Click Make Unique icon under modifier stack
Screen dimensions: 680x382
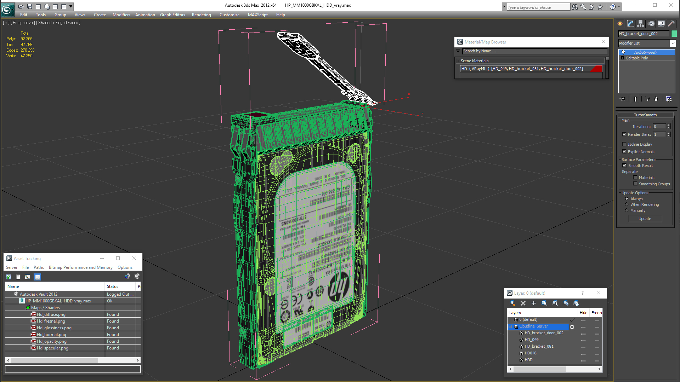(647, 99)
